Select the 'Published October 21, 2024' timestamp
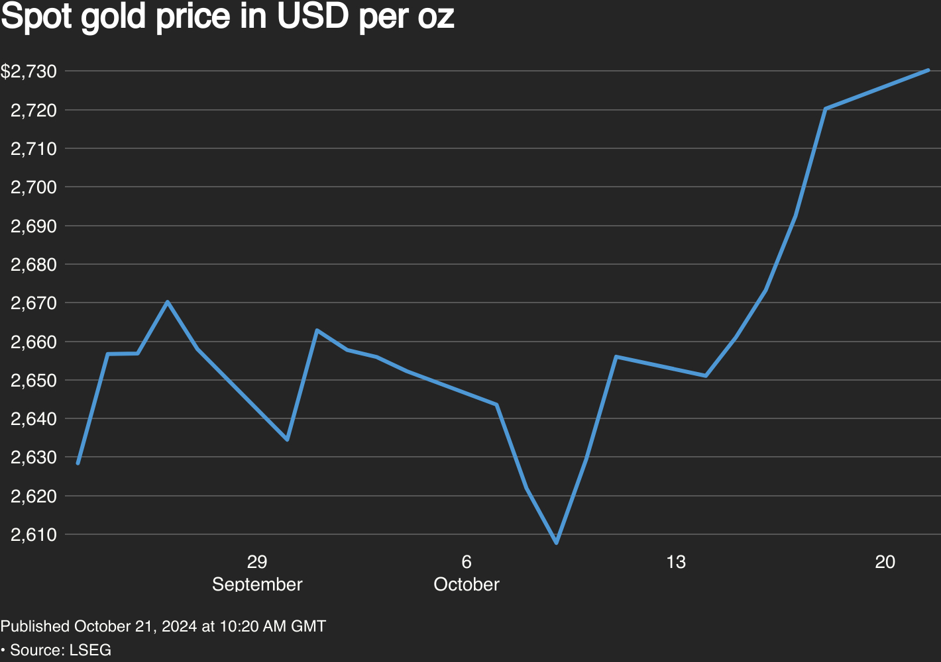The height and width of the screenshot is (662, 941). click(x=163, y=626)
